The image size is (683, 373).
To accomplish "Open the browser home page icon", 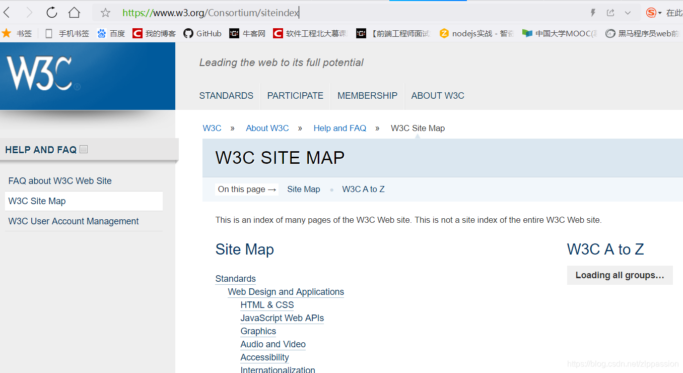I will (74, 13).
